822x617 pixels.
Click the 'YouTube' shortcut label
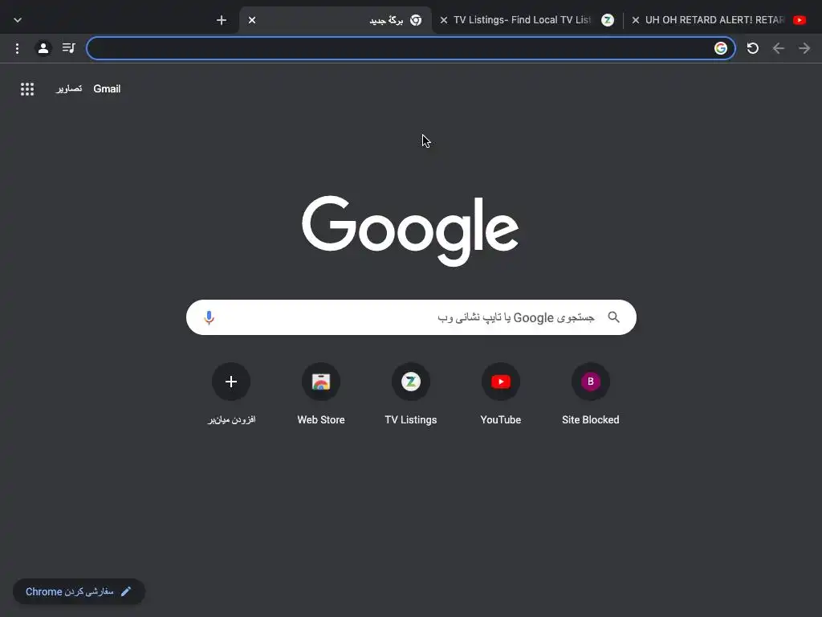pos(501,419)
